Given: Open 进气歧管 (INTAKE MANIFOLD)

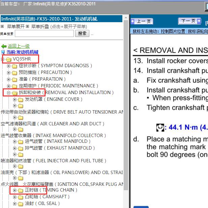Looking at the screenshot, I should pos(58,141).
